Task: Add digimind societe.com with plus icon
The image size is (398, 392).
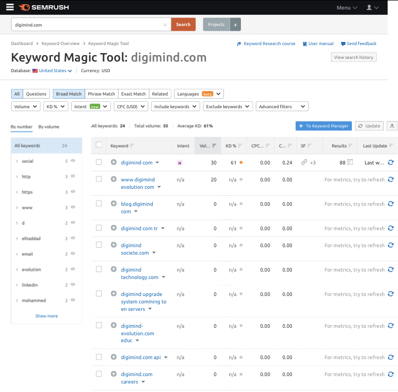Action: (x=114, y=245)
